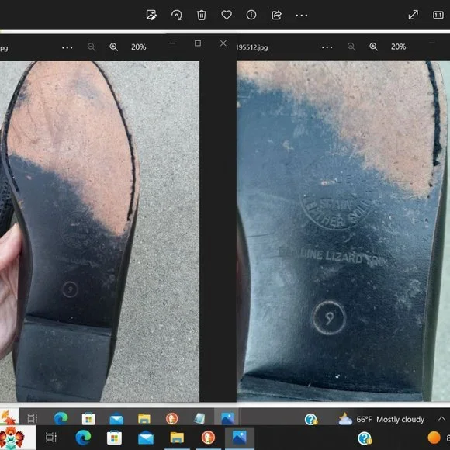Open File Explorer from the bottom taskbar
450x450 pixels.
pyautogui.click(x=177, y=438)
